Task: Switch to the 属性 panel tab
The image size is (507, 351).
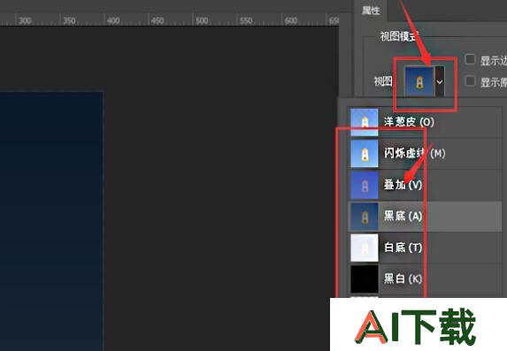Action: pos(371,11)
